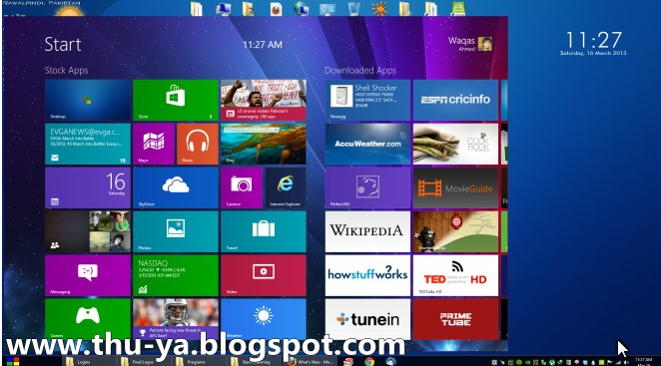The height and width of the screenshot is (366, 661).
Task: Open the Weather sun tile
Action: 263,319
